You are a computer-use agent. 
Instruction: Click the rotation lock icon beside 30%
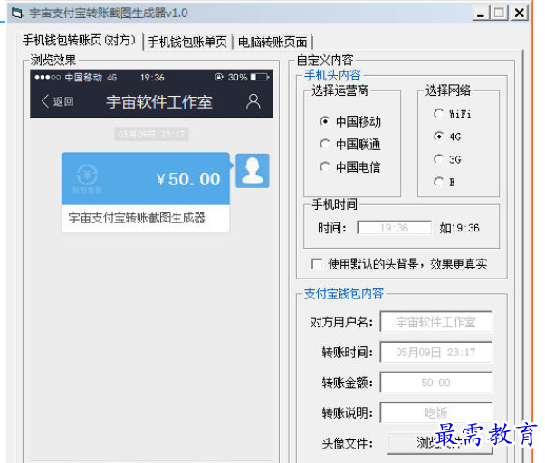pyautogui.click(x=219, y=77)
